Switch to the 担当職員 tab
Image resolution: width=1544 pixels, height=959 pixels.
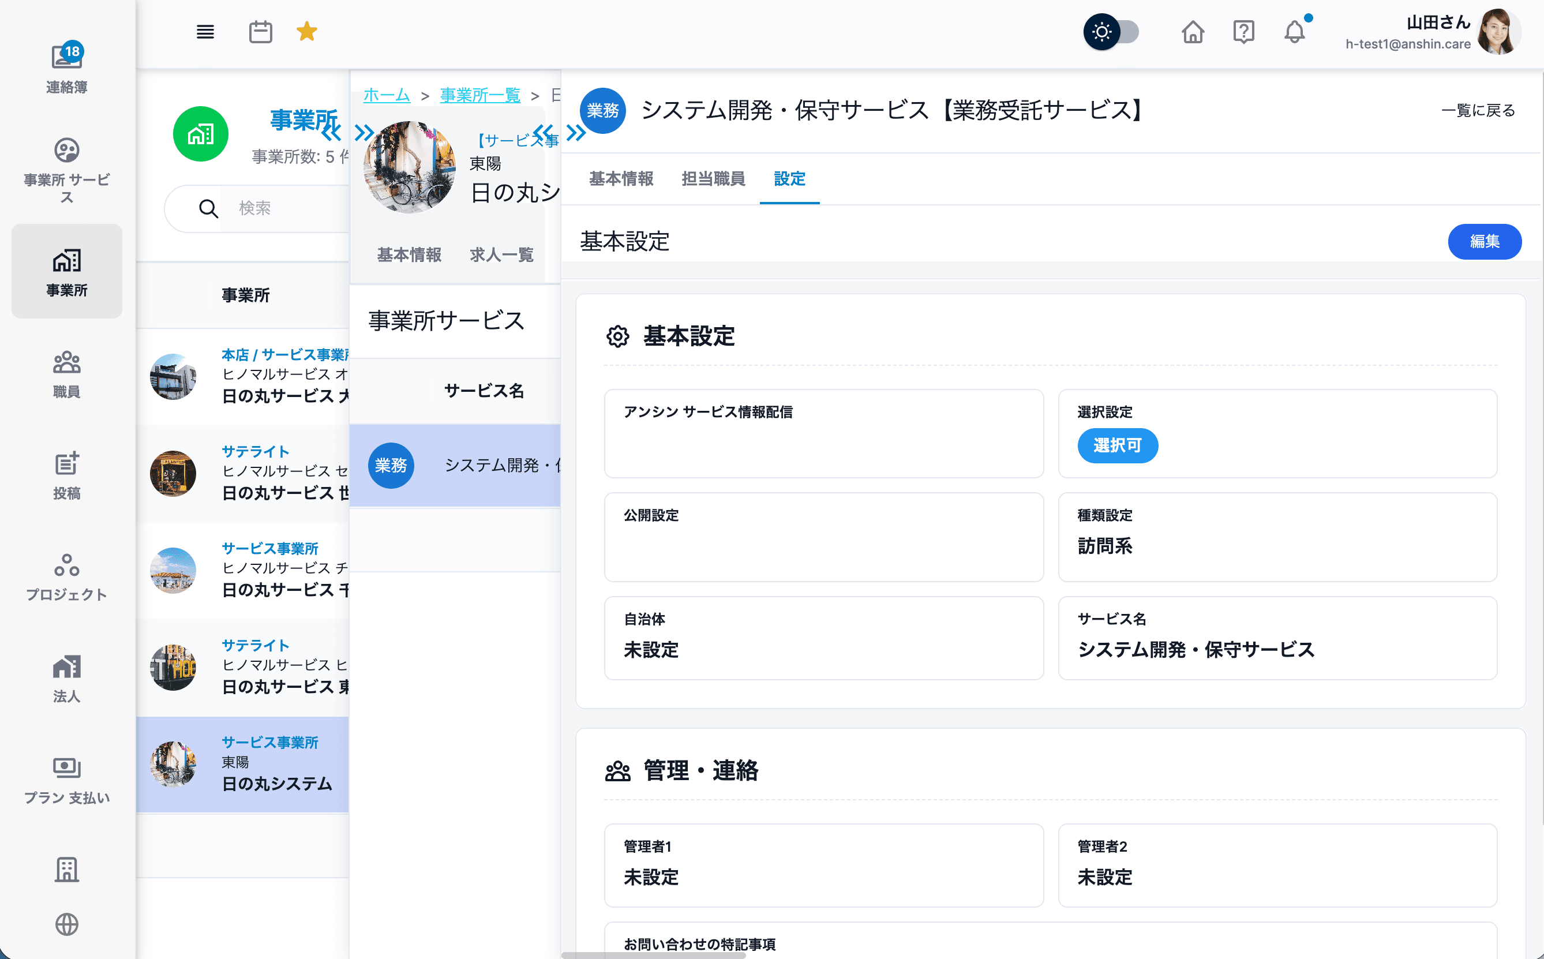713,179
